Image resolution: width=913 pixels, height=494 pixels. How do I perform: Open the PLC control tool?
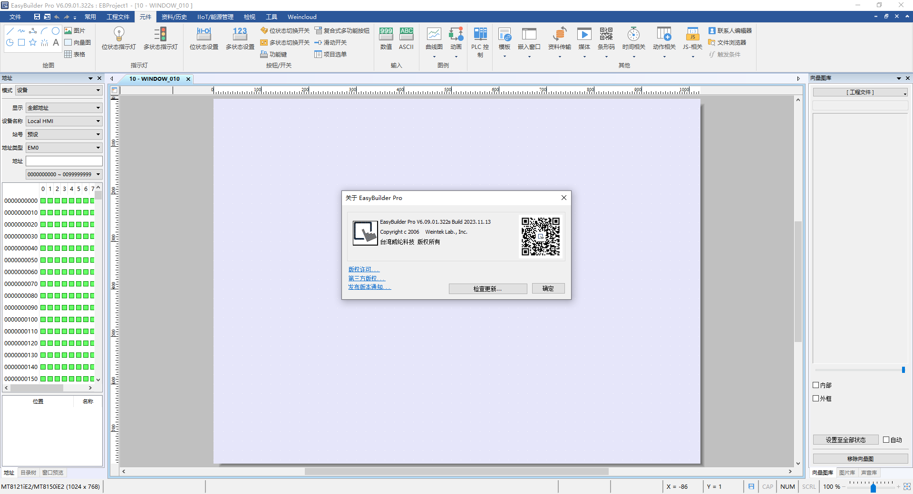pyautogui.click(x=480, y=42)
